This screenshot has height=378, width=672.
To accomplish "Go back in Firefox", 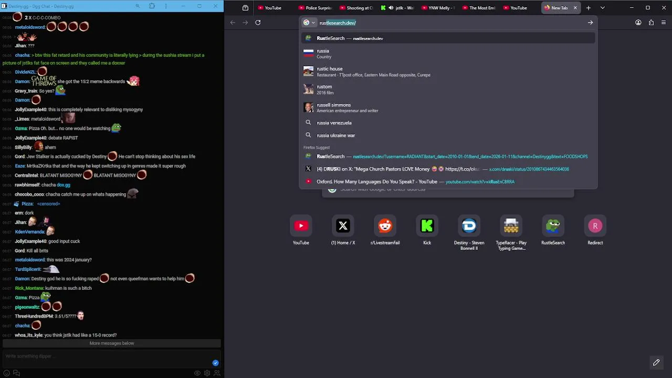I will coord(233,23).
